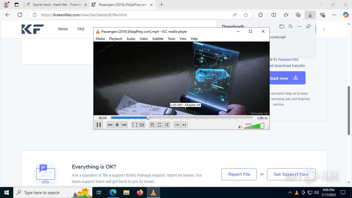This screenshot has height=198, width=352.
Task: Toggle Edge split screen
Action: [x=274, y=15]
